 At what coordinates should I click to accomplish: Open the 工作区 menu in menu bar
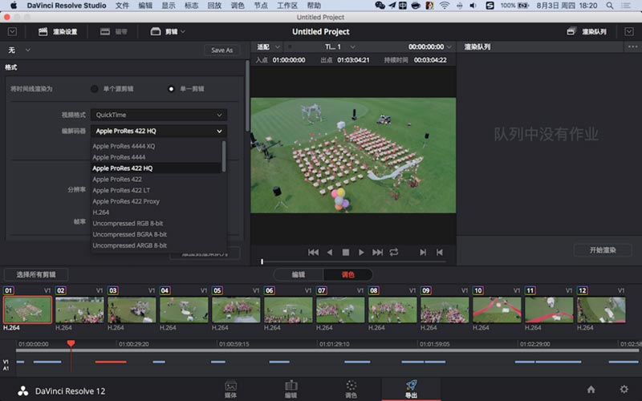pos(286,6)
